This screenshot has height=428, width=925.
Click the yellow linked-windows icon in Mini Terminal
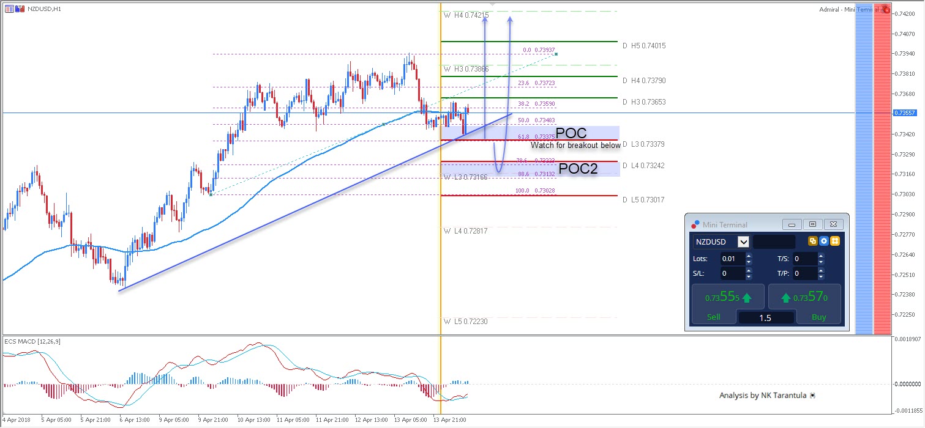[813, 241]
